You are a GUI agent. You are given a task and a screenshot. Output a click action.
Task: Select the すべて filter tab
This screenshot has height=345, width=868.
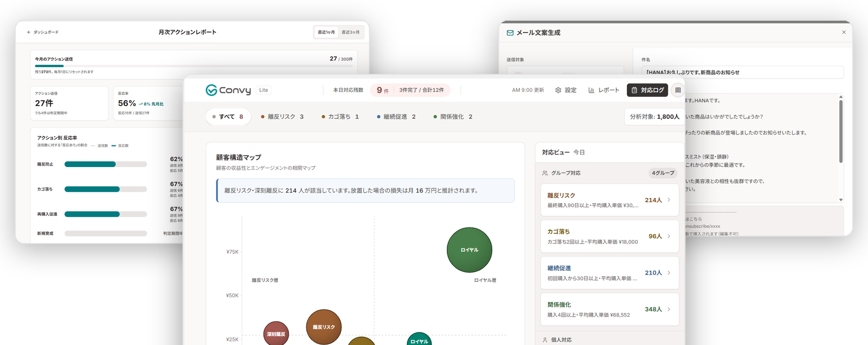click(x=228, y=117)
